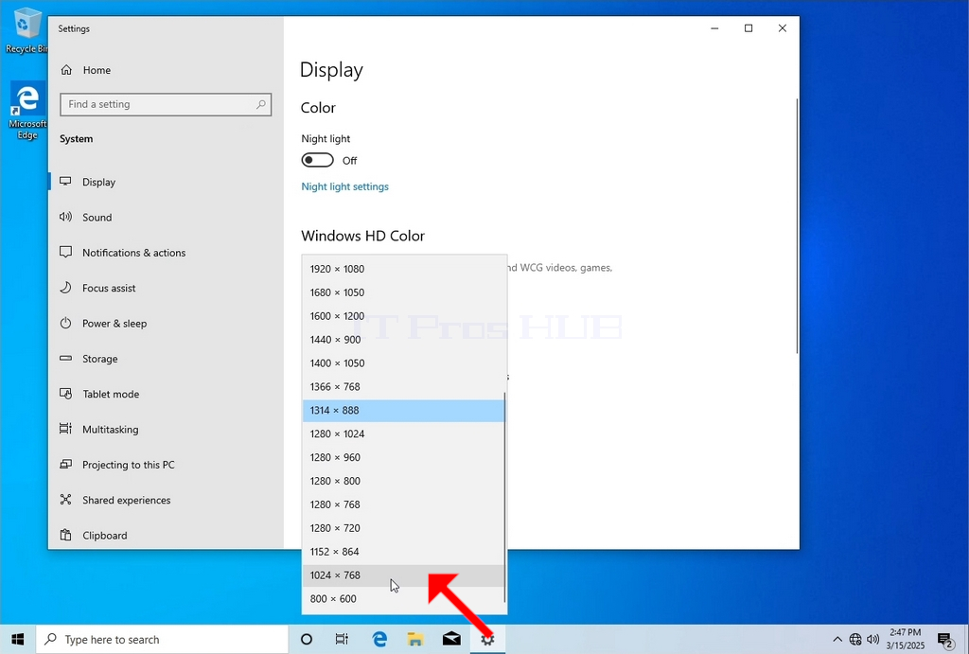Choose 800 × 600 resolution

click(404, 598)
